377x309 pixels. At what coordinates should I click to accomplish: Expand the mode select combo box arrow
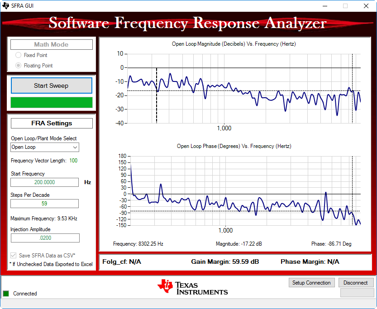75,147
